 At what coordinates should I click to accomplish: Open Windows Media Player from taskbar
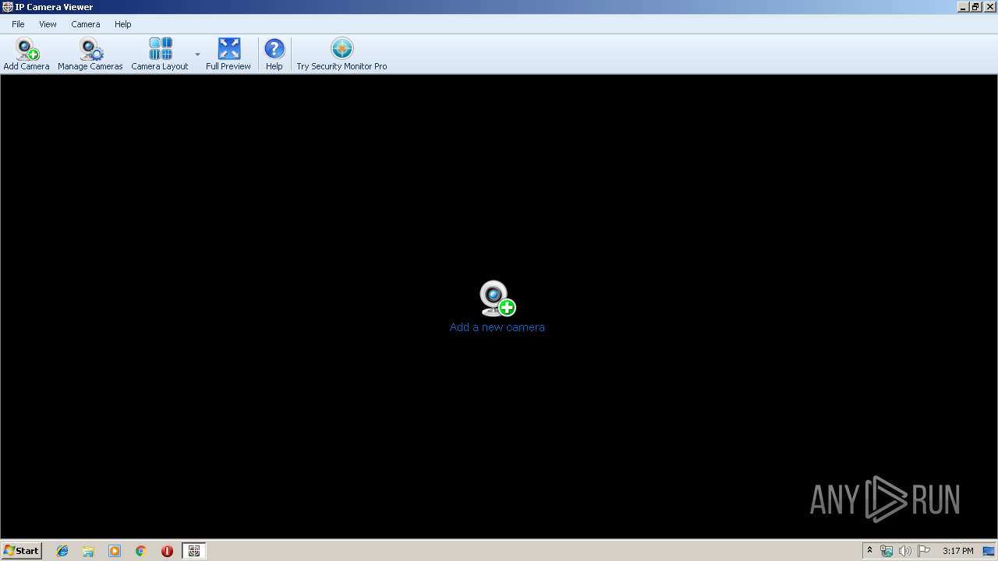[115, 551]
